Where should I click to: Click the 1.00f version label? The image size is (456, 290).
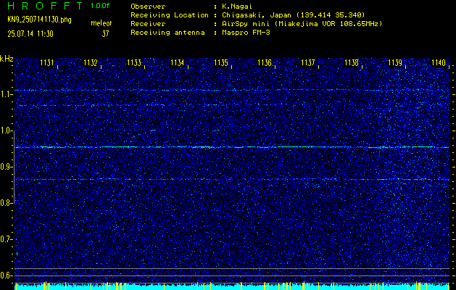point(100,6)
